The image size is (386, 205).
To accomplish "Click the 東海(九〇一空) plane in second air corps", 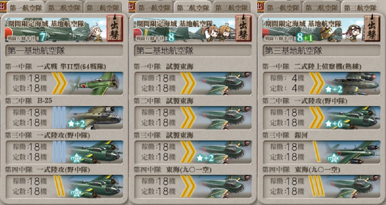I will (x=223, y=187).
